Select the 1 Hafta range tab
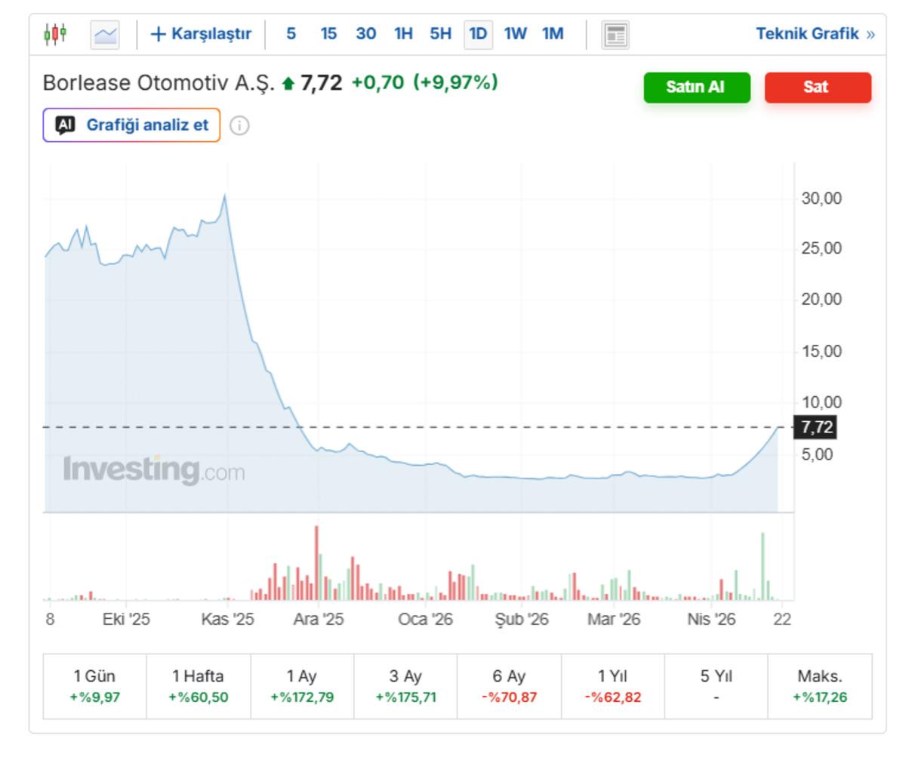 (x=198, y=685)
